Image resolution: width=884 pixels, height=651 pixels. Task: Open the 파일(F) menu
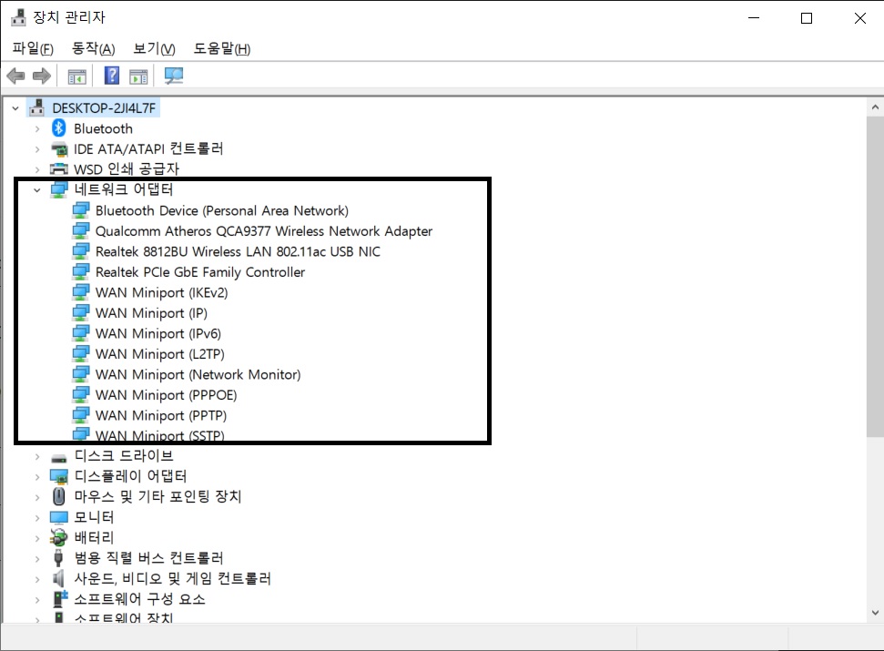tap(33, 48)
